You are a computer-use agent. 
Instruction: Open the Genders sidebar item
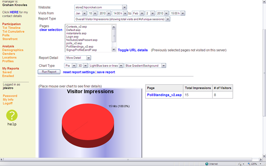click(9, 54)
